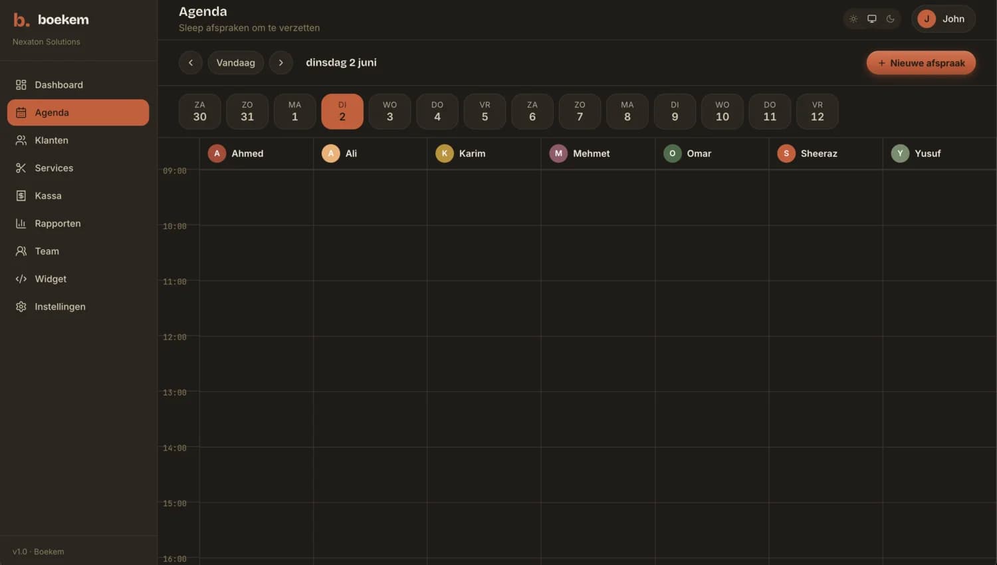The image size is (997, 565).
Task: Click the Sheeraz column header name
Action: pyautogui.click(x=819, y=154)
